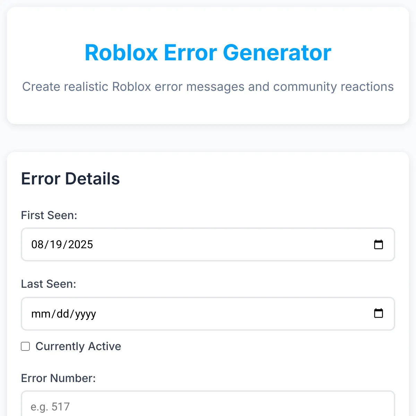
Task: Click the subtitle about community reactions
Action: click(x=208, y=87)
